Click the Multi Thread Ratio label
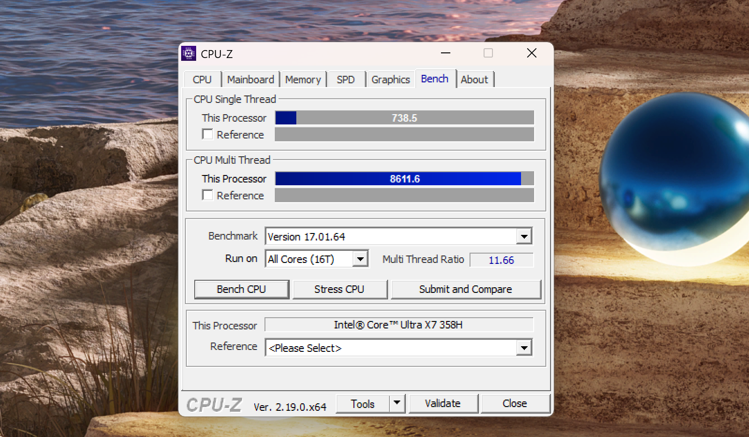Screen dimensions: 749x437 pyautogui.click(x=423, y=259)
